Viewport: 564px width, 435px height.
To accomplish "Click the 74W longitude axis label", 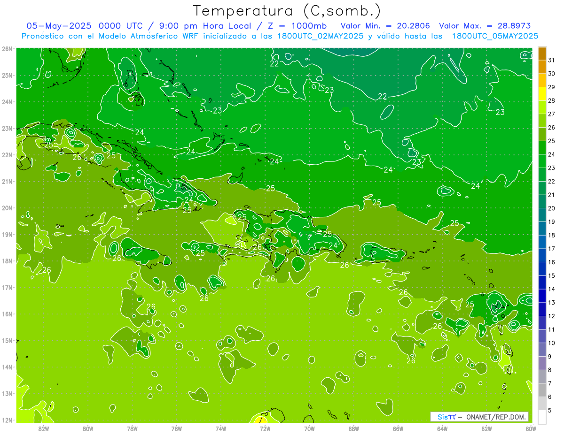I will [221, 428].
